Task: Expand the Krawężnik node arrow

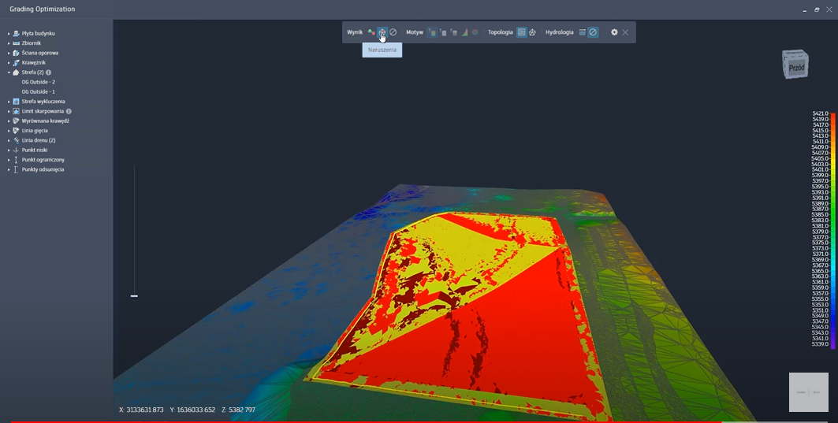Action: pyautogui.click(x=9, y=62)
